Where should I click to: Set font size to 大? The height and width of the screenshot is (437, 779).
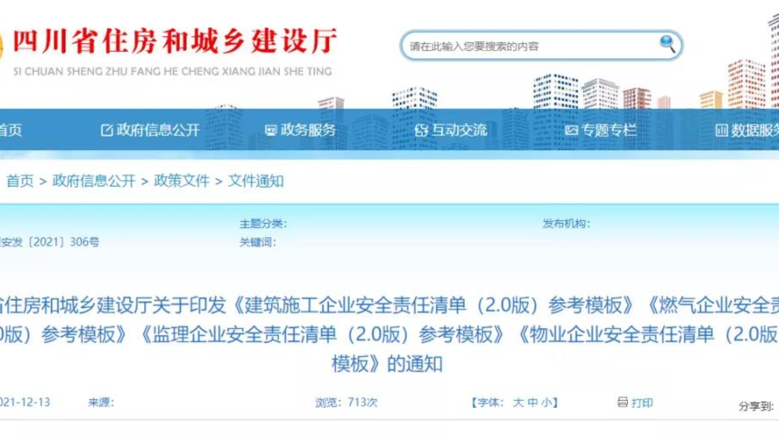tap(518, 402)
